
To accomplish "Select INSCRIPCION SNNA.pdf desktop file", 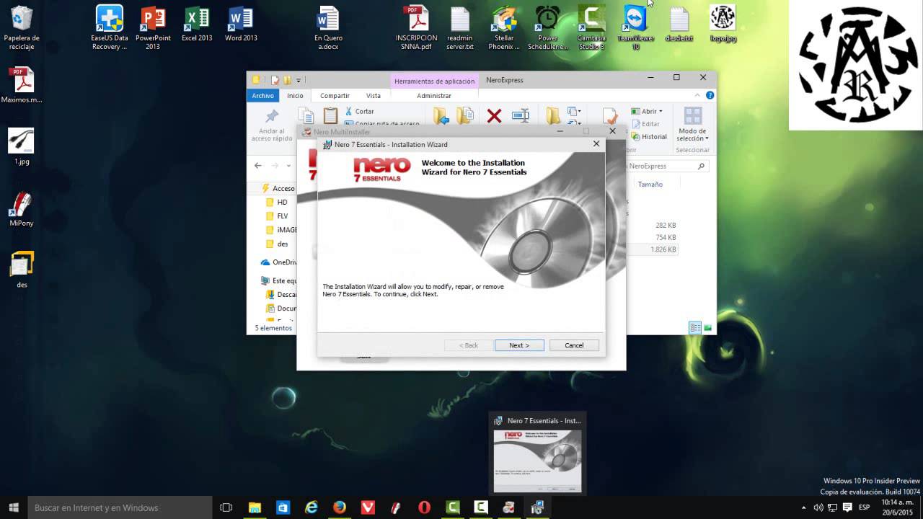I will point(416,27).
